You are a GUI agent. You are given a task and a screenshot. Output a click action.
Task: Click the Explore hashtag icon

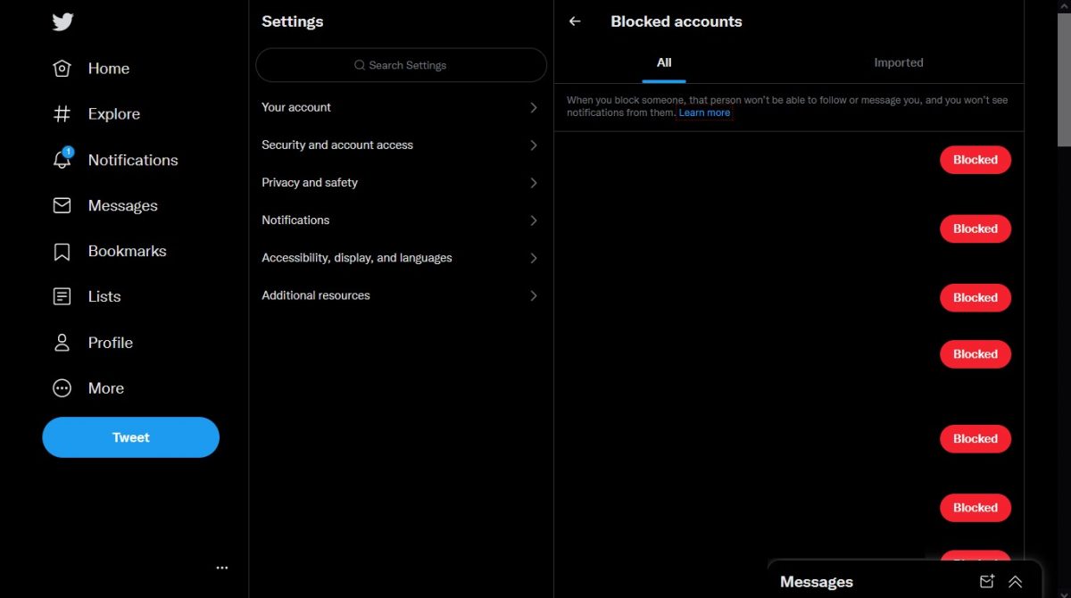coord(62,114)
